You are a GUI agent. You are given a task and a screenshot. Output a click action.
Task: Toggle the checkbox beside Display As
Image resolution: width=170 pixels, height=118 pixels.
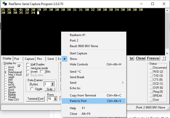19,66
